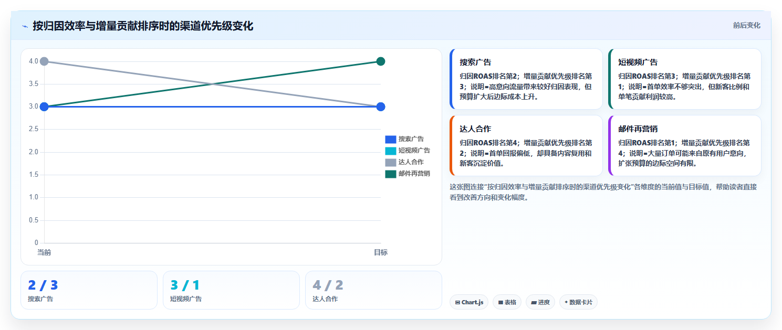
Task: Click the chart explanation paragraph 这张图连接
Action: pos(603,192)
